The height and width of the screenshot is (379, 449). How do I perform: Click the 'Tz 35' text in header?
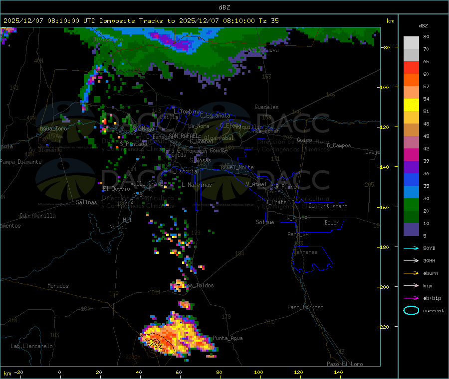[268, 21]
